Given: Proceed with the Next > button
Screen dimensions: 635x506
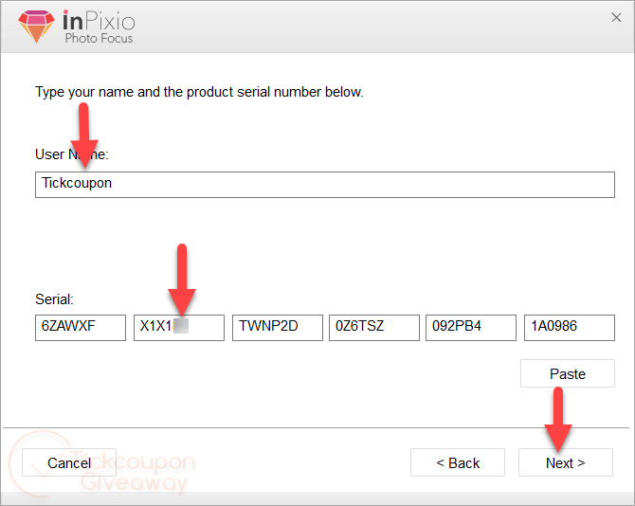Looking at the screenshot, I should [x=566, y=462].
